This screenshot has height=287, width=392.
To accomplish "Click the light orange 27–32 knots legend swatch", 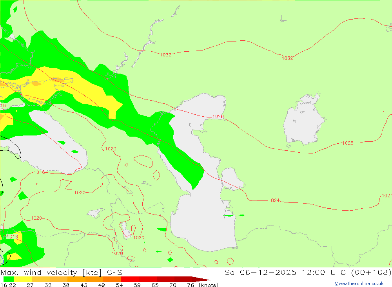I will tap(41, 279).
